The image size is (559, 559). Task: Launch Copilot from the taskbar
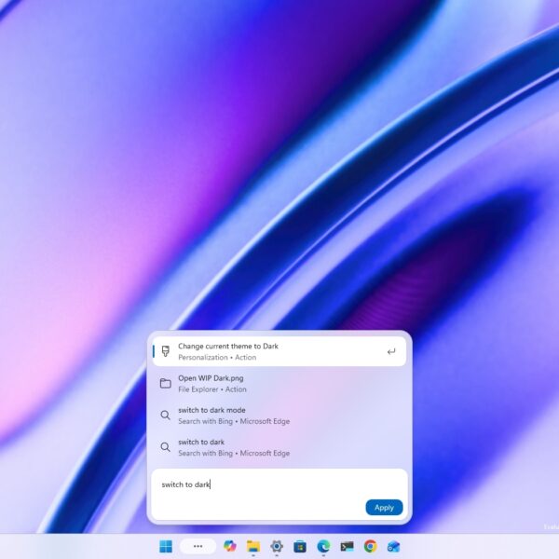click(x=229, y=546)
